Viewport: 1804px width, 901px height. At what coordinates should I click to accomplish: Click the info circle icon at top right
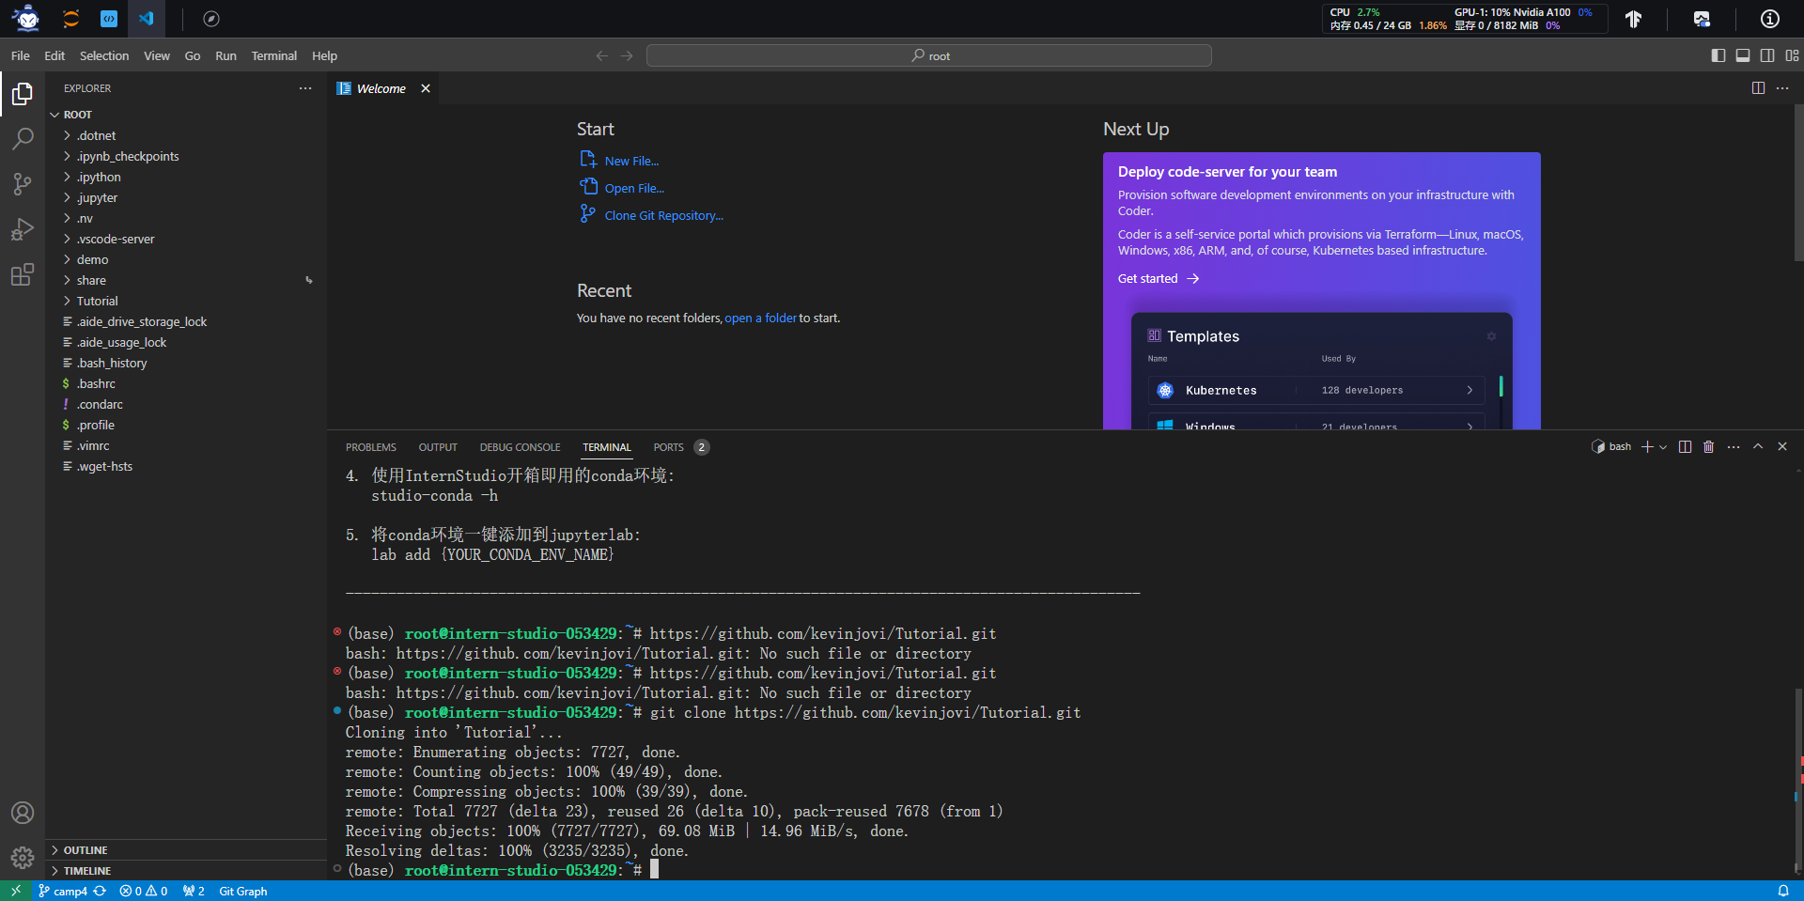(1770, 19)
